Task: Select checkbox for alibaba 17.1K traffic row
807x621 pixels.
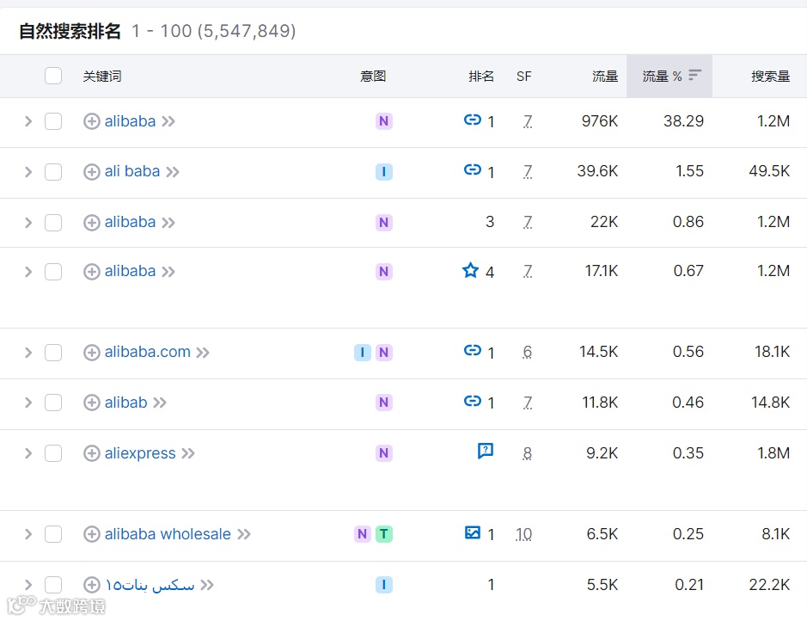Action: click(53, 272)
